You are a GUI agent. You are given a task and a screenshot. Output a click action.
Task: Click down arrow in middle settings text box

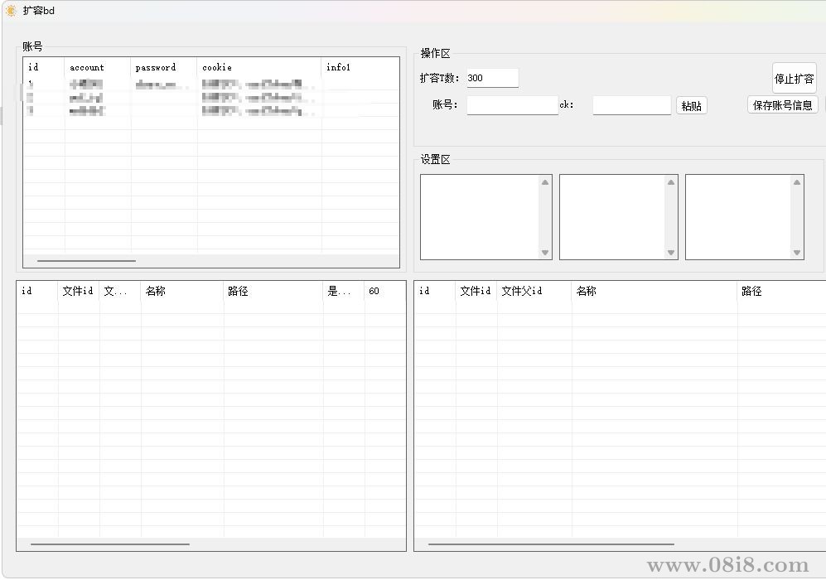[671, 253]
